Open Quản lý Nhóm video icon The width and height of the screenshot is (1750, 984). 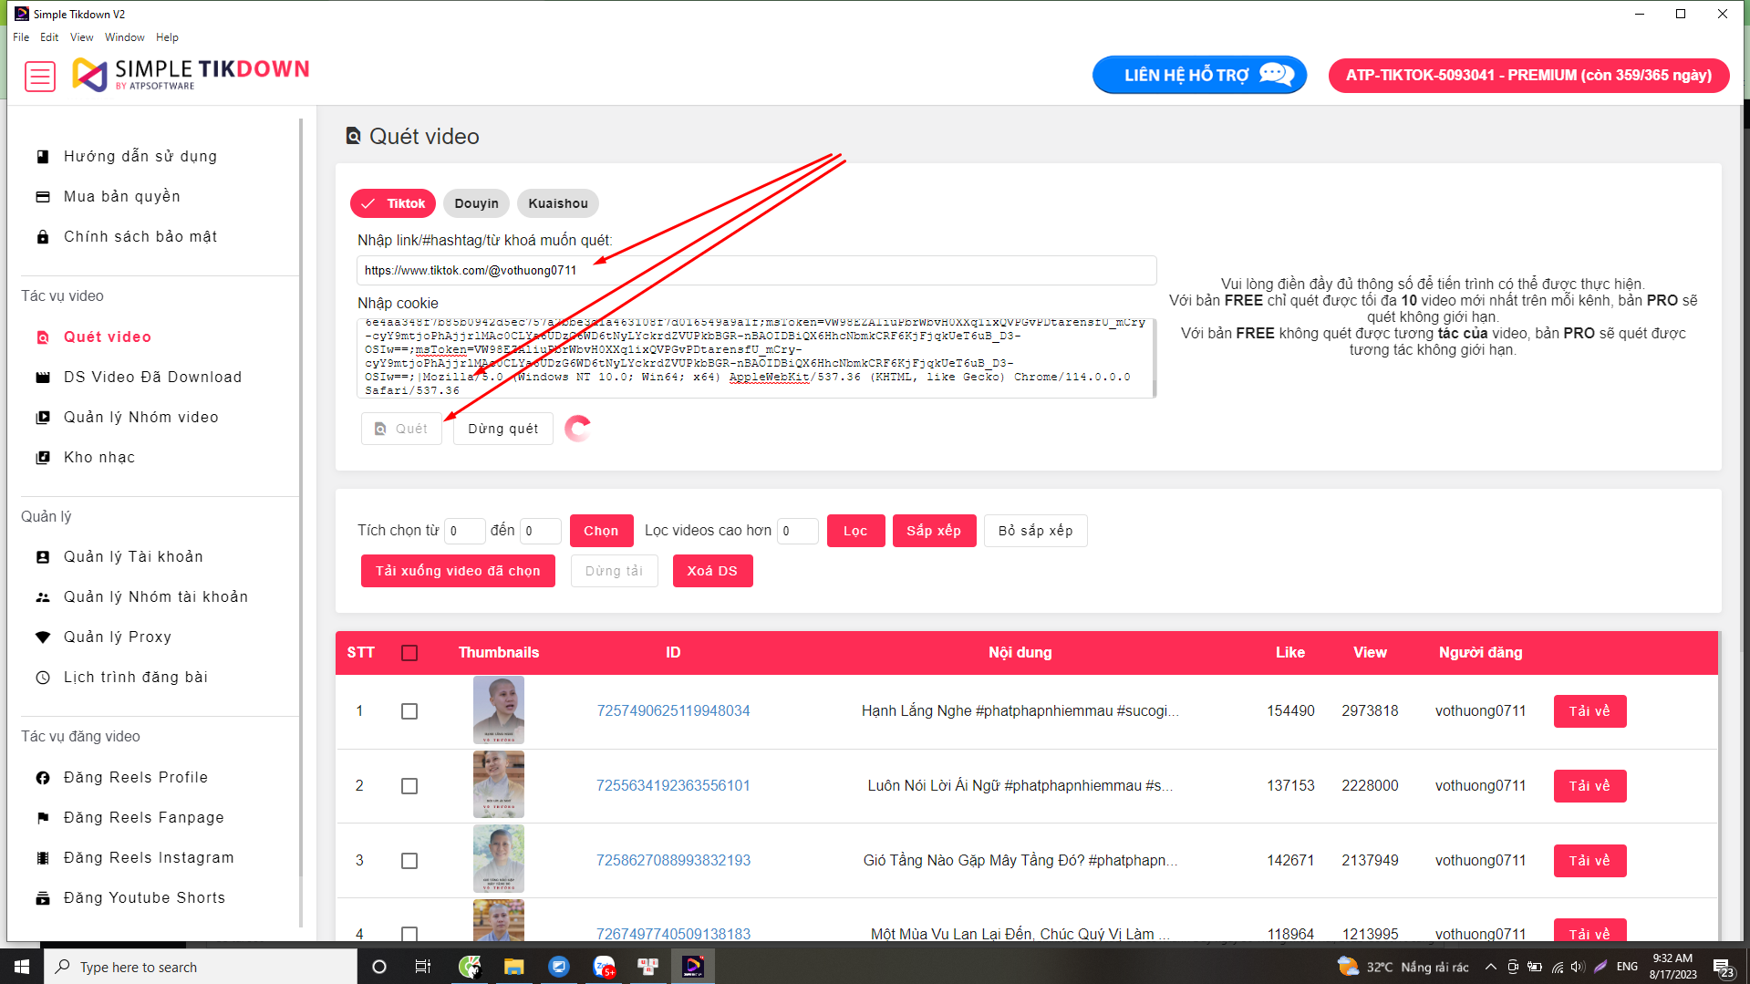pyautogui.click(x=43, y=418)
